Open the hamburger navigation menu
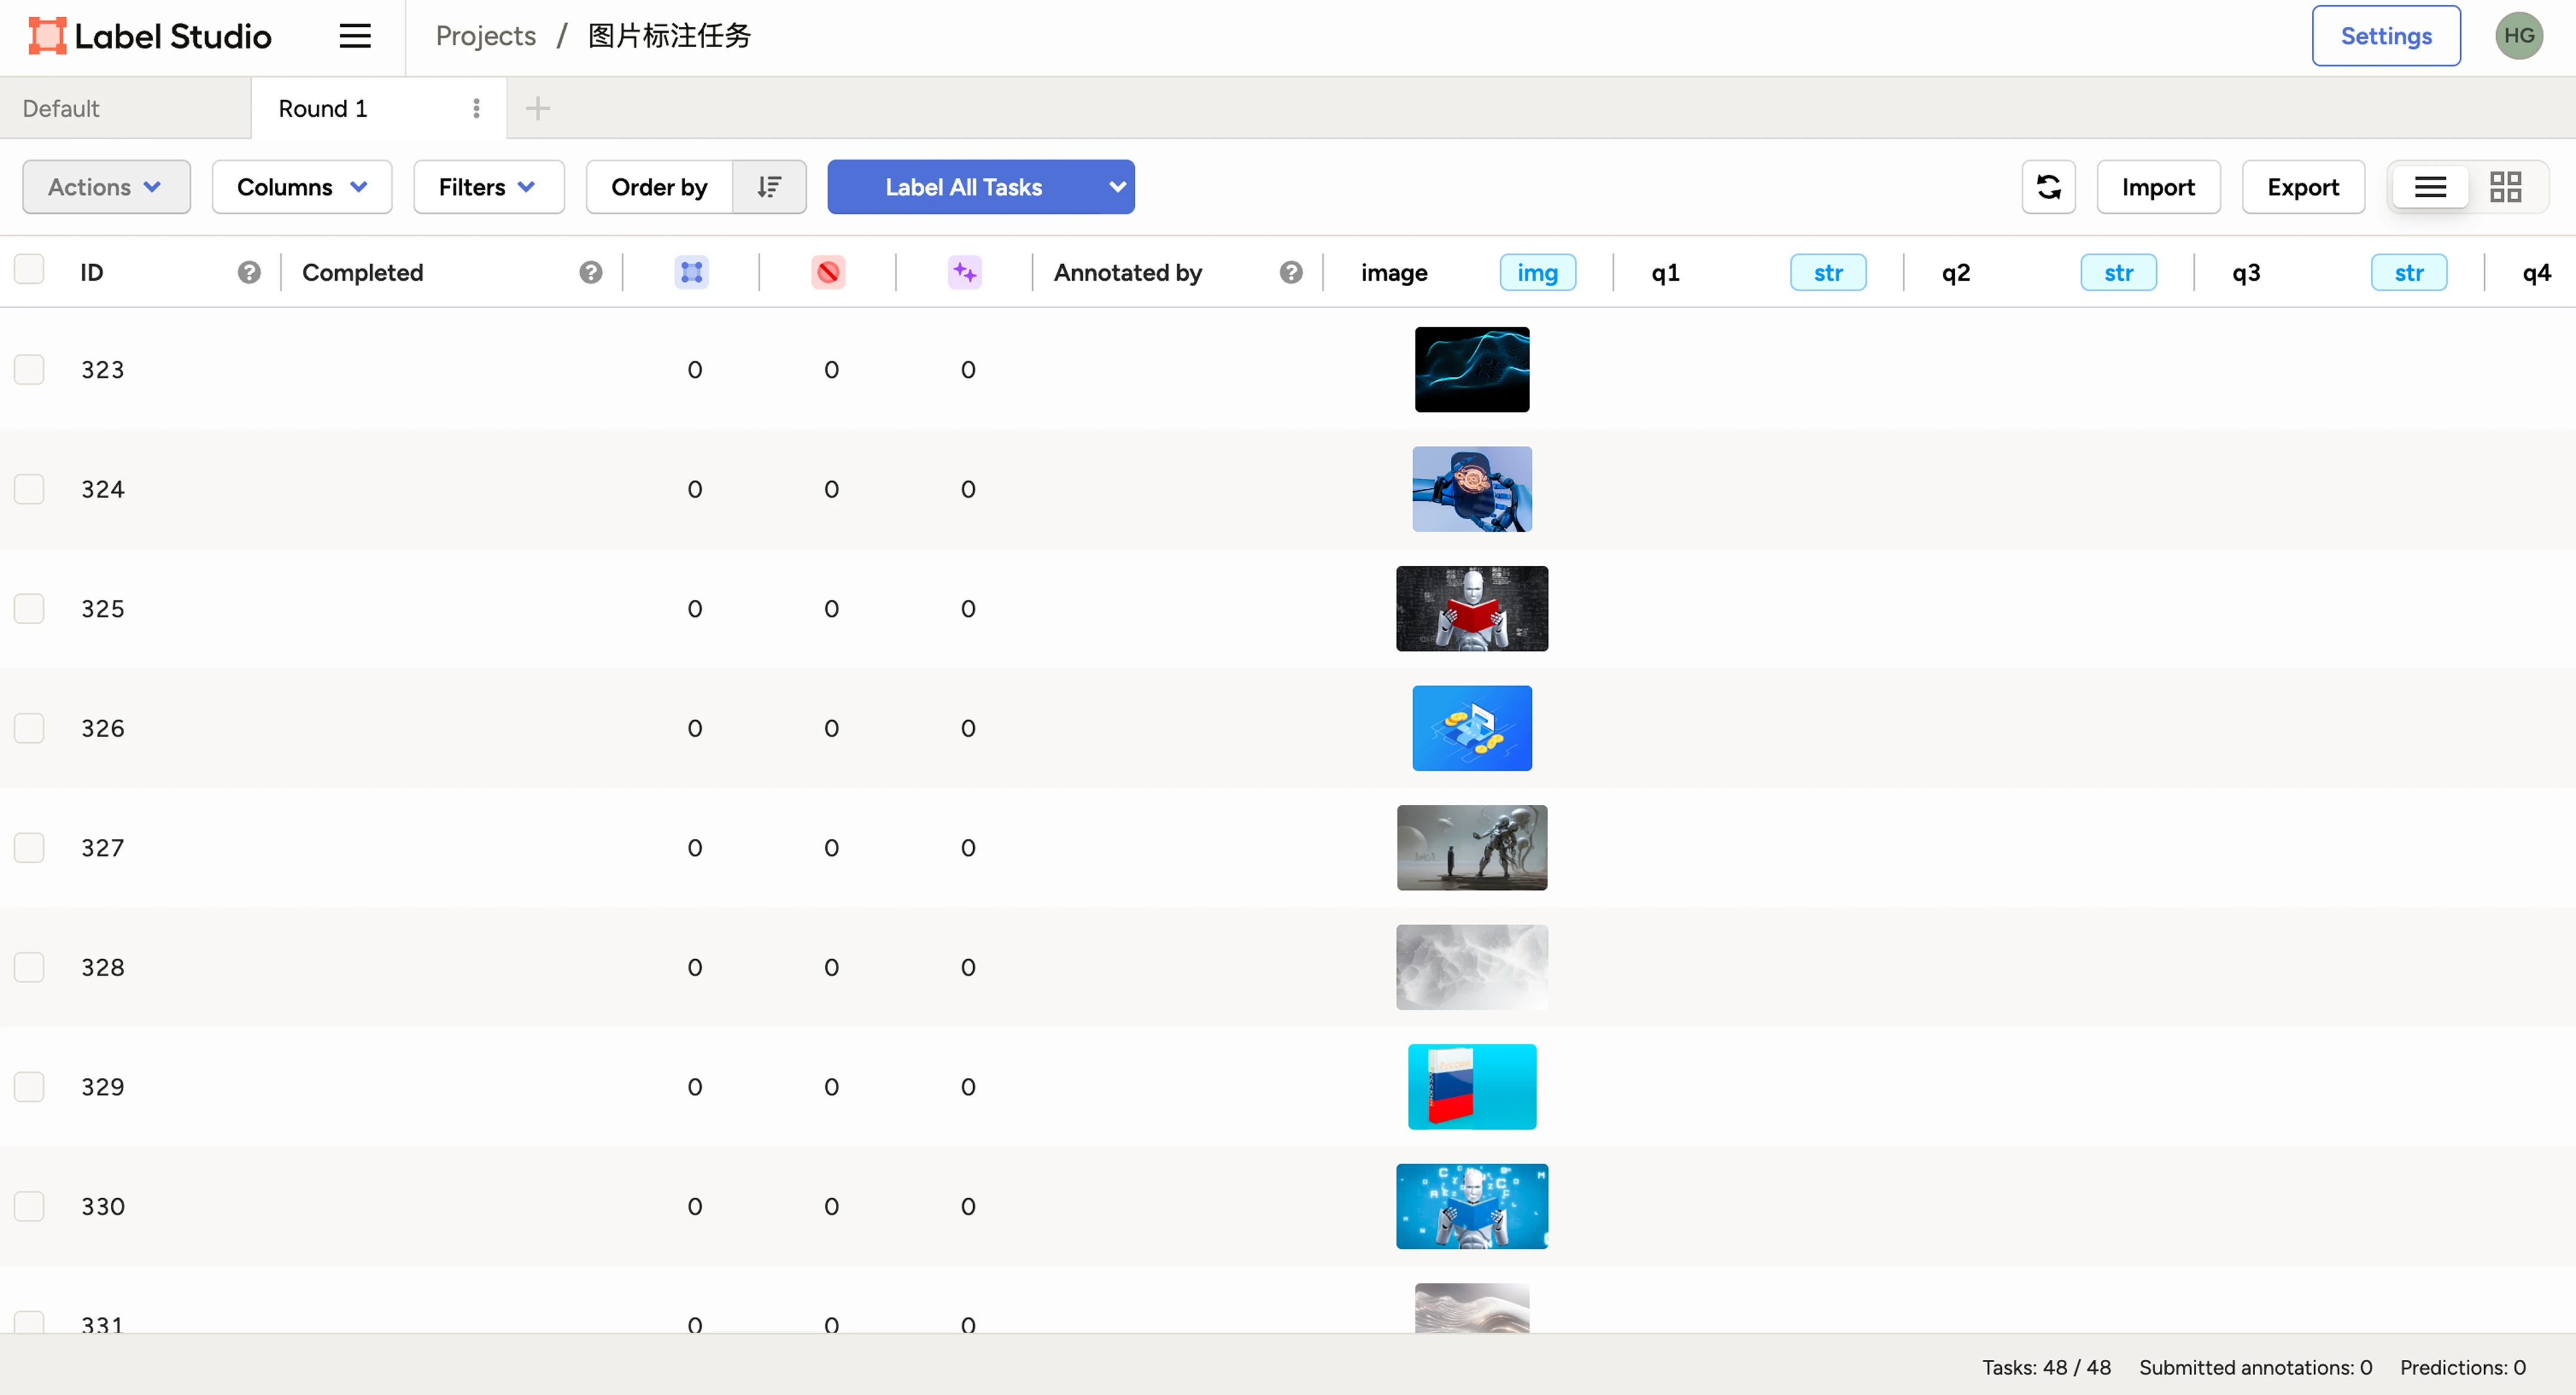Viewport: 2576px width, 1395px height. tap(354, 36)
